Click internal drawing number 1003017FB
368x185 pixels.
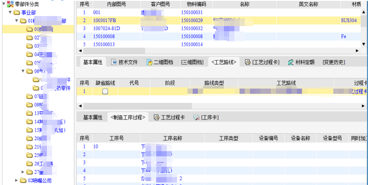pos(105,20)
